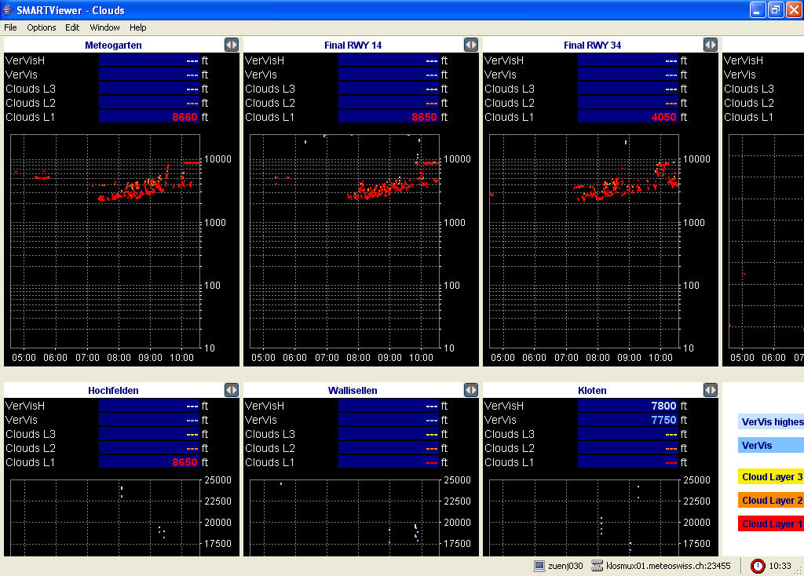Click the red Cloud Layer 1 legend swatch

tap(771, 523)
